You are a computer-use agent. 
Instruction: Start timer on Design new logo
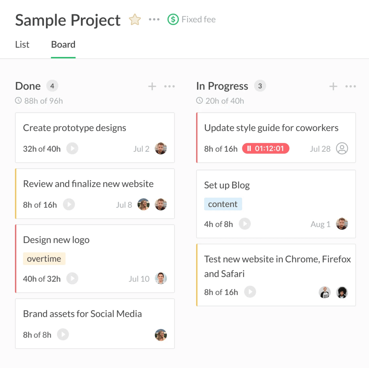point(72,279)
